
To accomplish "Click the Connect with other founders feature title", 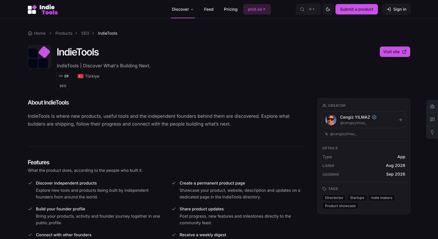I will pyautogui.click(x=63, y=235).
